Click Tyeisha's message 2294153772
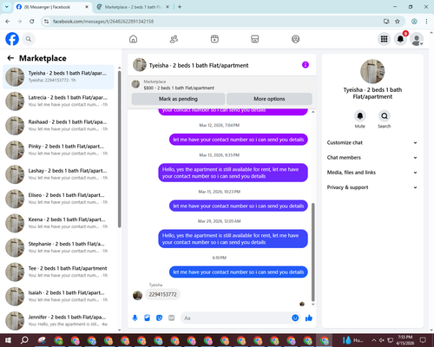This screenshot has height=347, width=434. coord(162,294)
